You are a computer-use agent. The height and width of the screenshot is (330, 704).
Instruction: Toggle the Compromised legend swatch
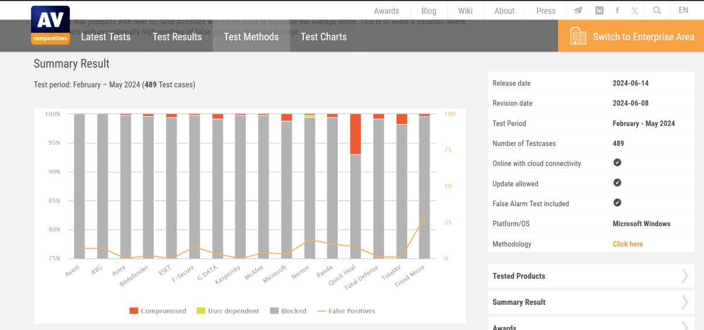pos(134,311)
